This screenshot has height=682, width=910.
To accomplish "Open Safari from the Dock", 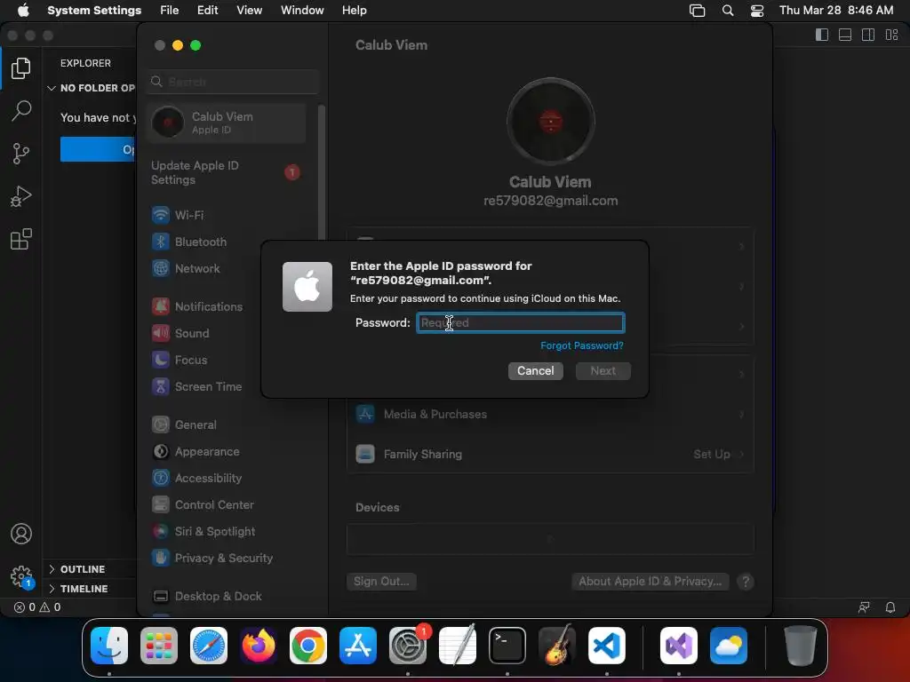I will click(209, 646).
